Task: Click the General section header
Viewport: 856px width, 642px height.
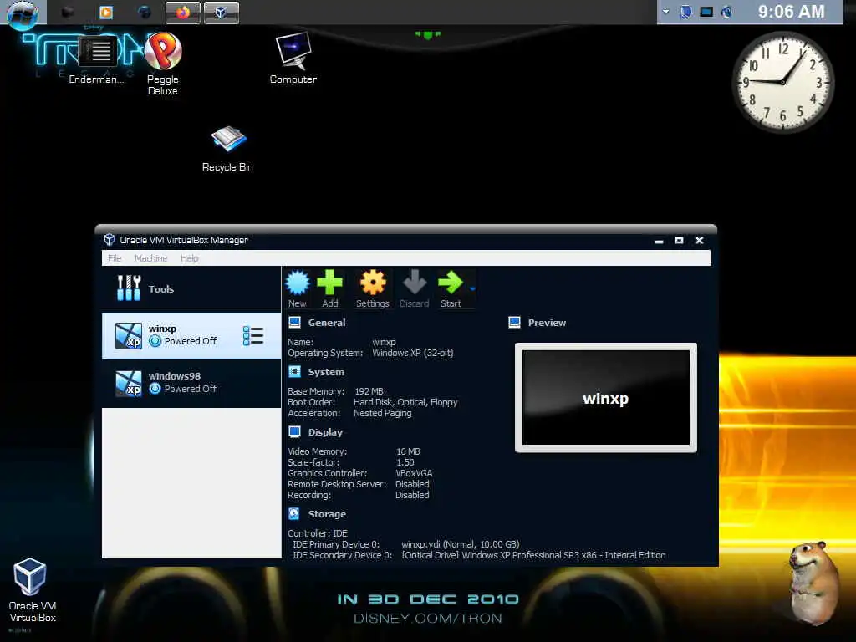Action: (x=327, y=323)
